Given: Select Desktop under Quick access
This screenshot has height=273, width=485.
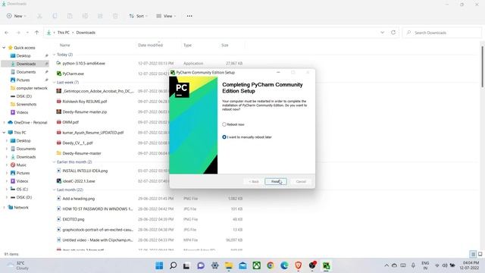Looking at the screenshot, I should click(x=23, y=55).
